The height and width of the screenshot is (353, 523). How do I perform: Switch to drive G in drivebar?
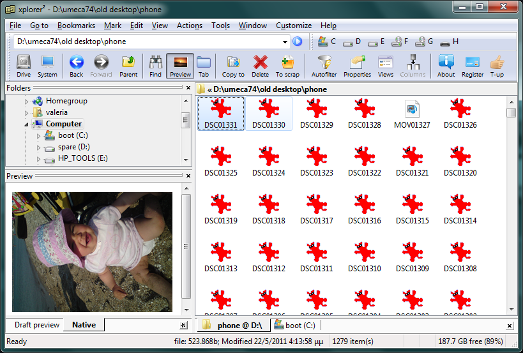click(x=424, y=41)
